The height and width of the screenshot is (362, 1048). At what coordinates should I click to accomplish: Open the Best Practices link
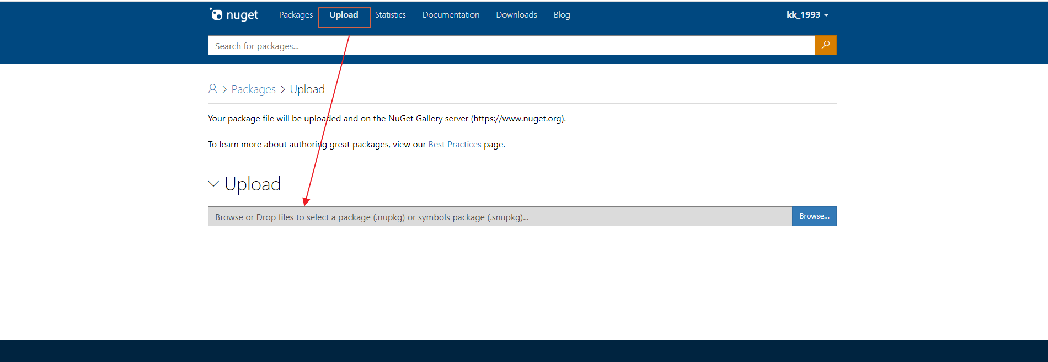pyautogui.click(x=455, y=145)
